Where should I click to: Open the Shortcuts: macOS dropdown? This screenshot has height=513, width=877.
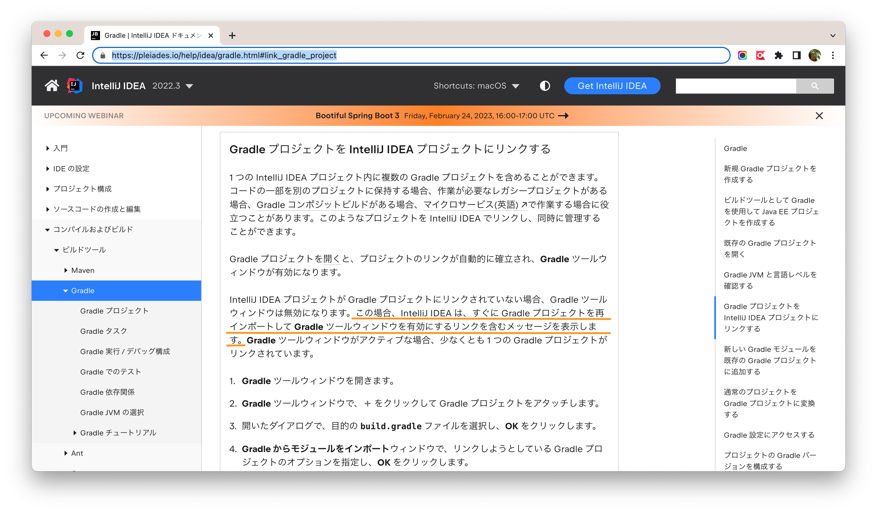point(476,86)
